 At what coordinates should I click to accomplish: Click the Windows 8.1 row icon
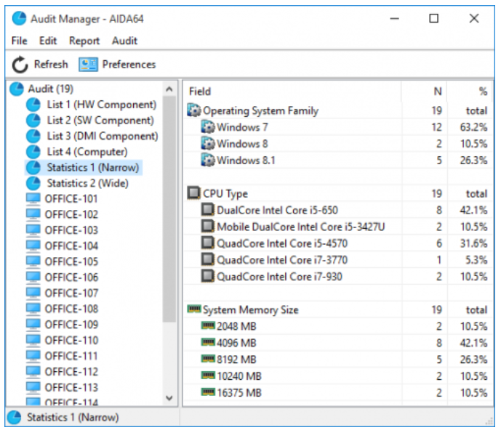[x=208, y=161]
